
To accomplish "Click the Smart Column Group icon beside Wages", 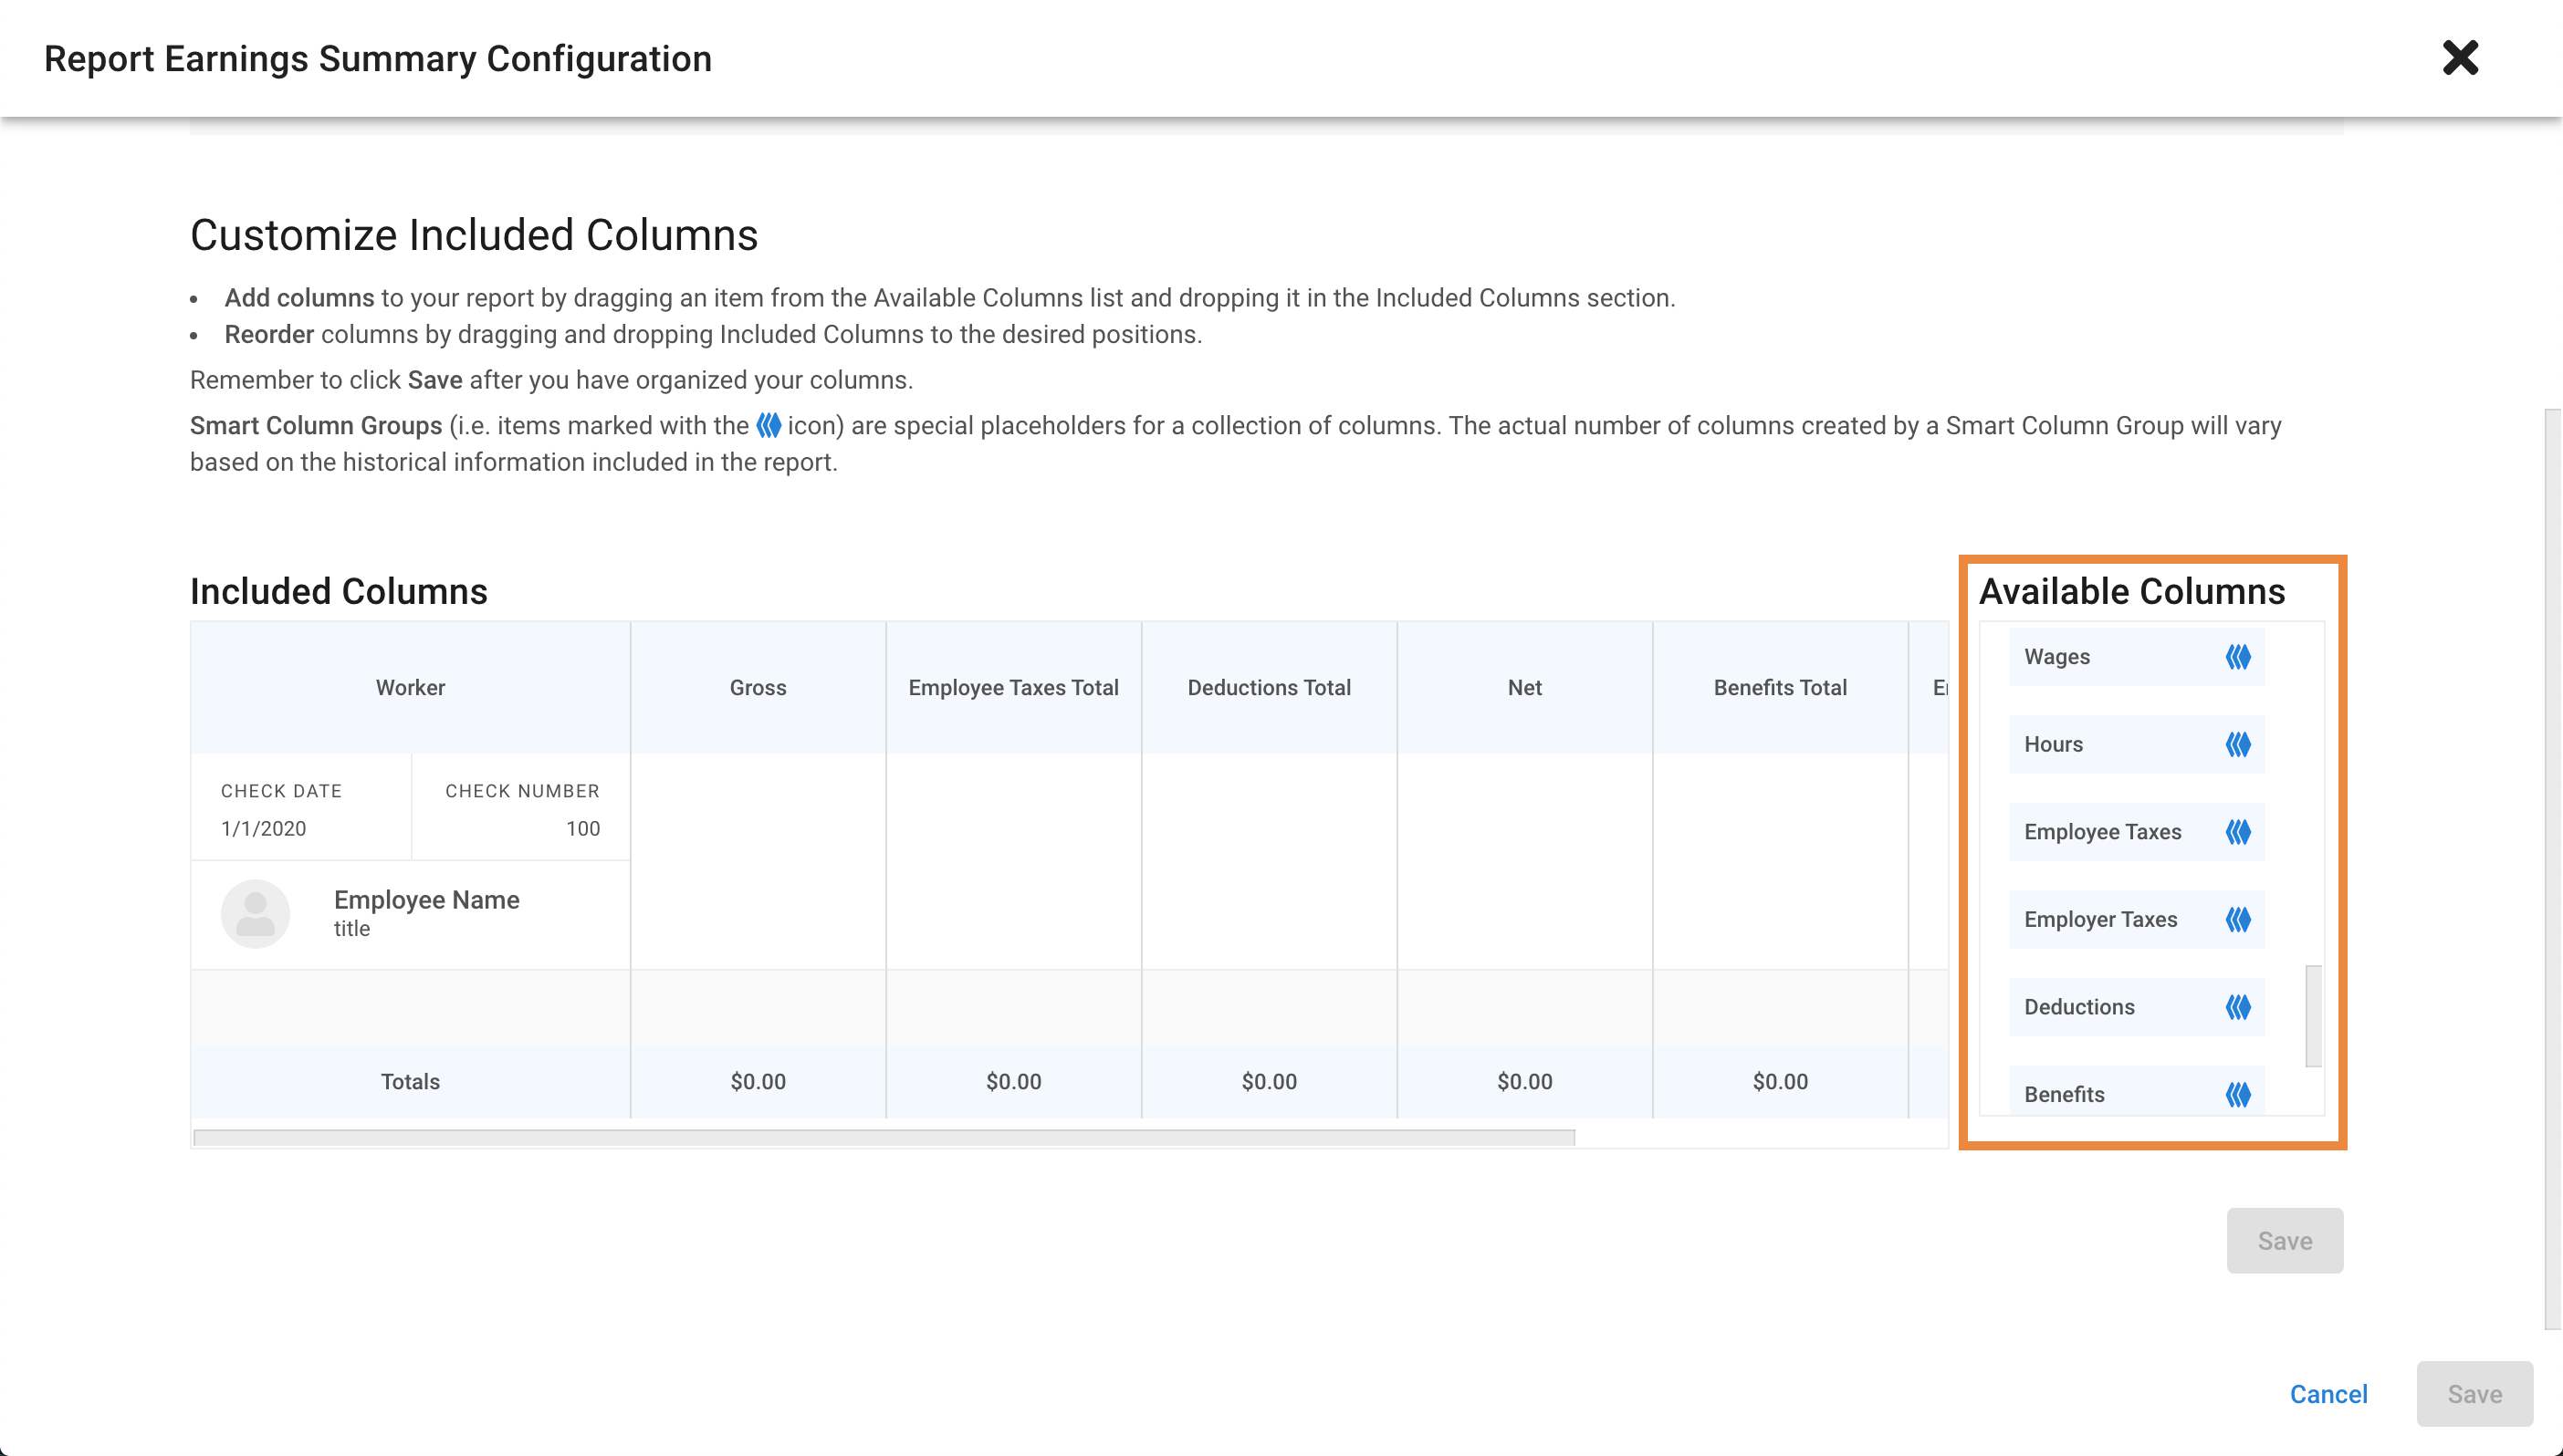I will click(x=2238, y=657).
